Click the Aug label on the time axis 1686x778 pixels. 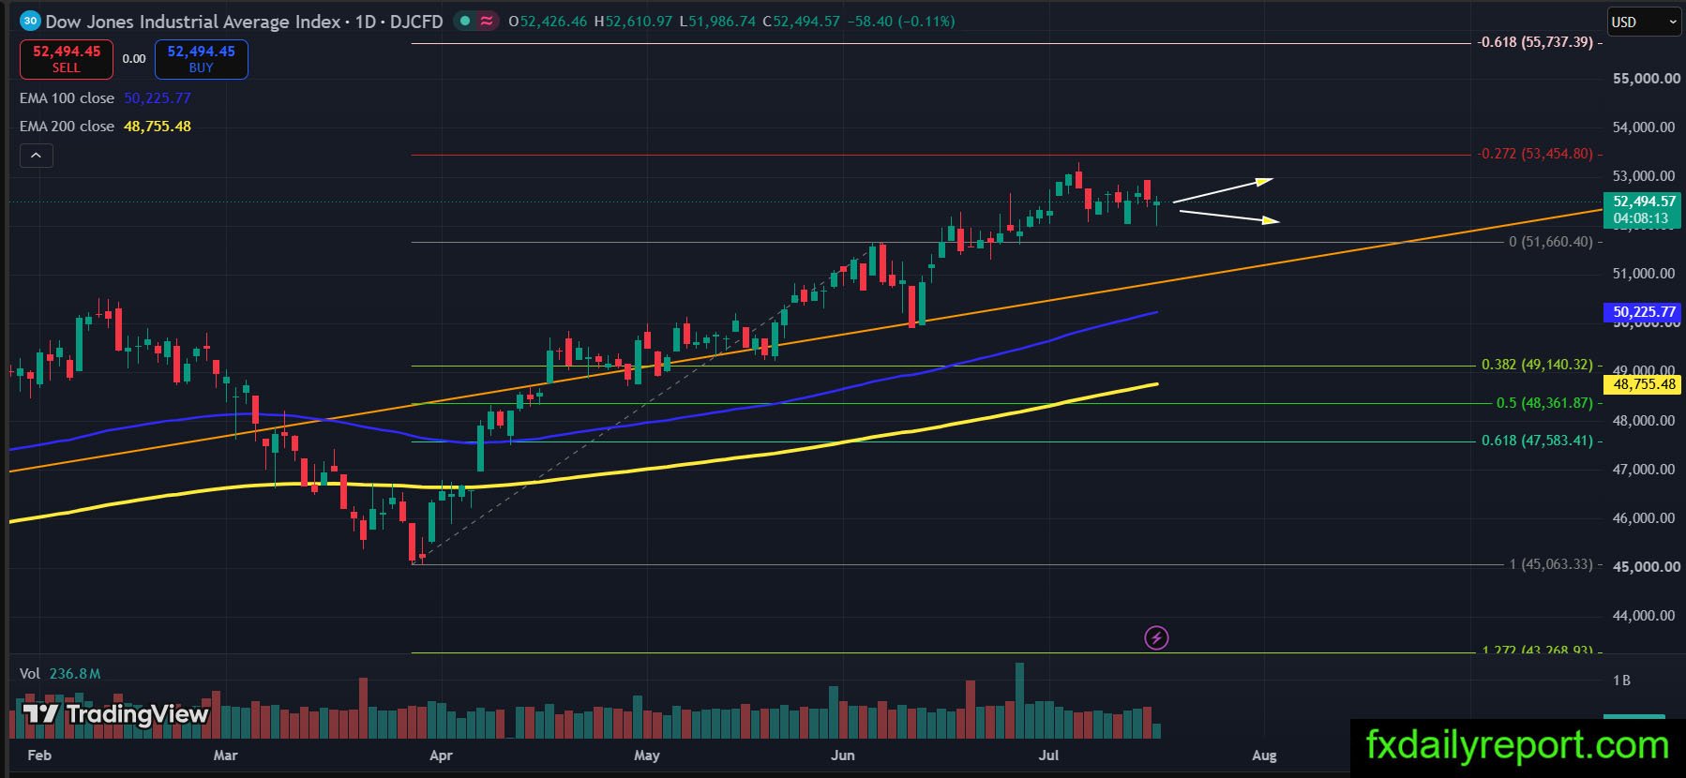coord(1264,756)
